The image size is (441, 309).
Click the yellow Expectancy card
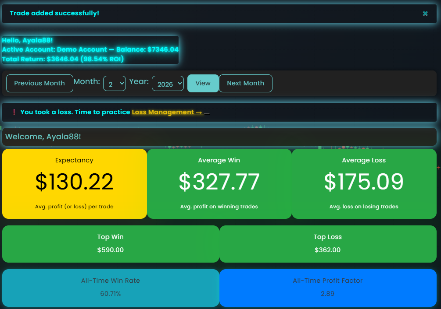click(x=75, y=184)
